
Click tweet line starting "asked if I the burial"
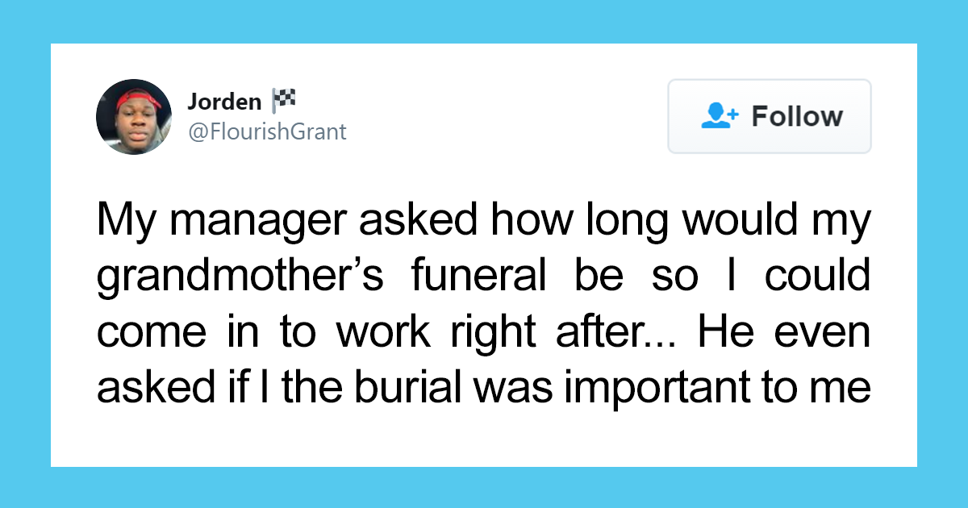(484, 389)
